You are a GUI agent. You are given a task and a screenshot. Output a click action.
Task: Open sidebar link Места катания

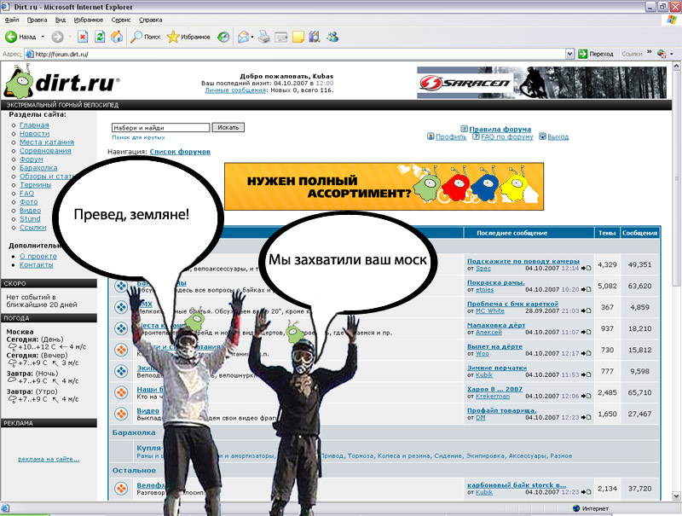47,142
